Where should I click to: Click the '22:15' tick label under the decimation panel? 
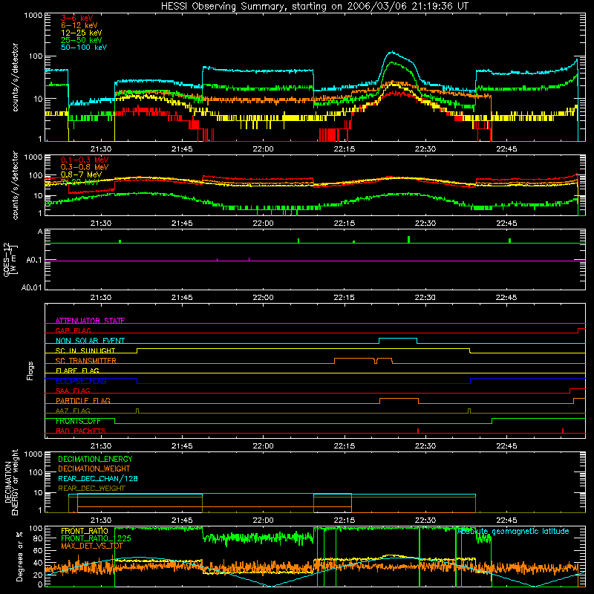pos(345,520)
